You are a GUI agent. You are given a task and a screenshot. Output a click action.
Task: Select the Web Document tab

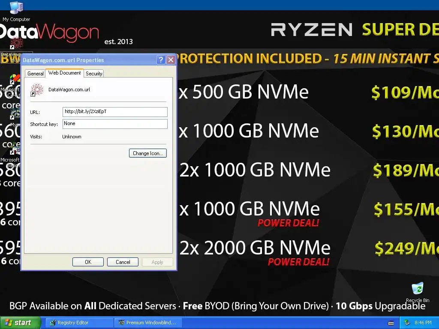point(64,73)
